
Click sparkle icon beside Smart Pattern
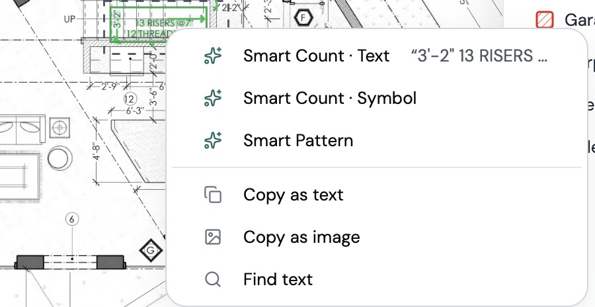213,140
